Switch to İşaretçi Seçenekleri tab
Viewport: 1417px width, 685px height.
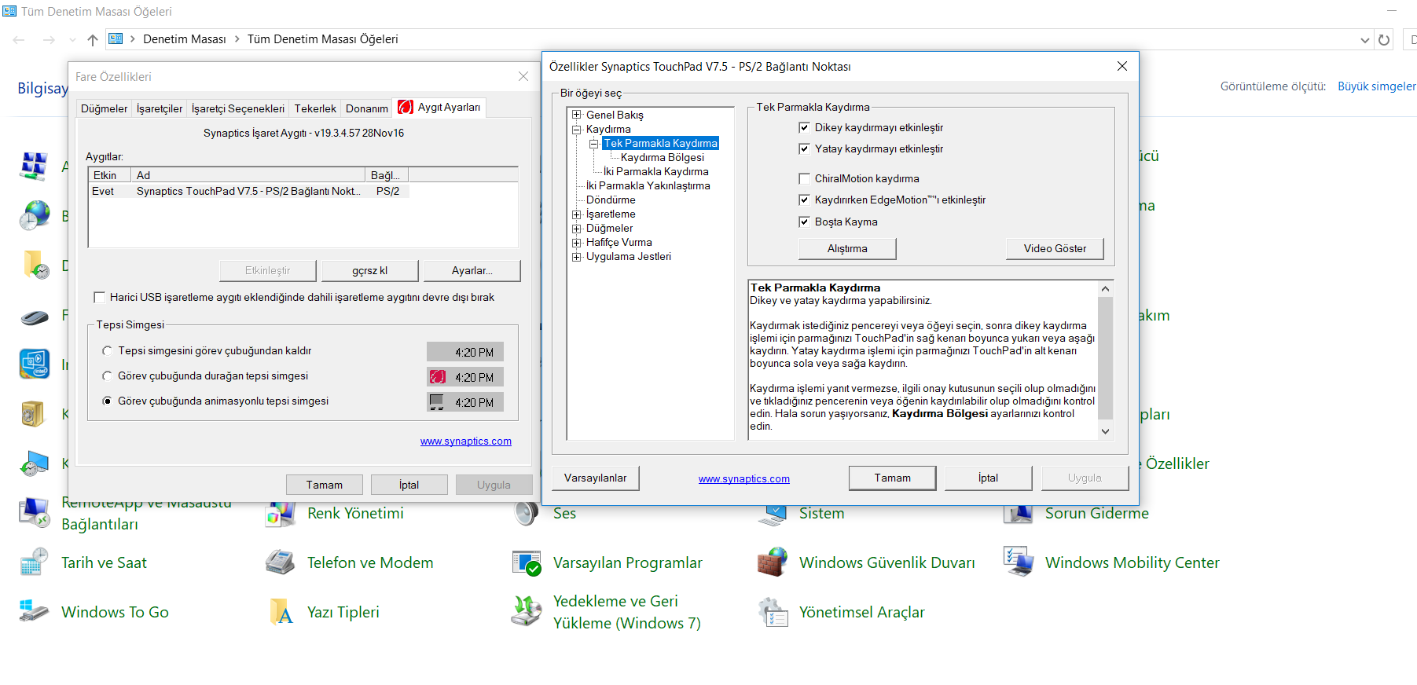tap(238, 108)
